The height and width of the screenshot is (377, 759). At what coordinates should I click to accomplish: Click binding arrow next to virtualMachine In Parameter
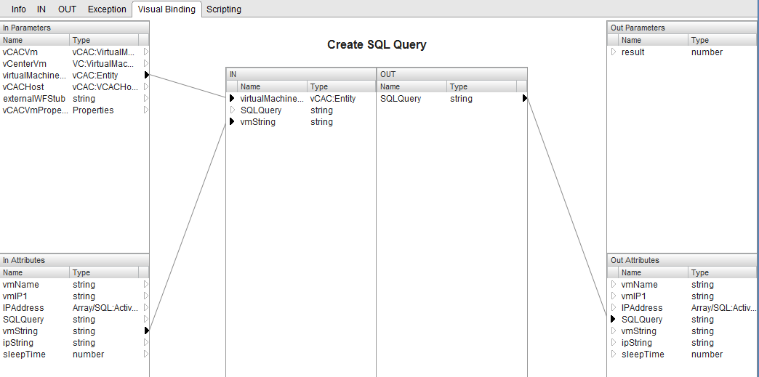(146, 76)
